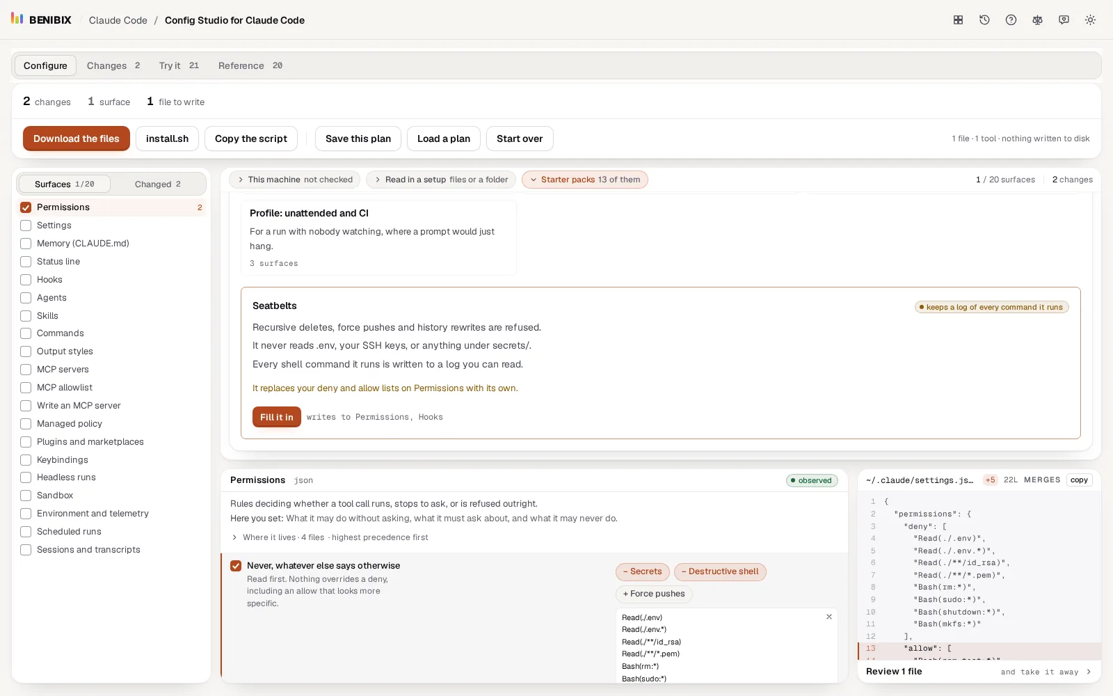The width and height of the screenshot is (1113, 696).
Task: Expand Where it lives 4 files
Action: (330, 537)
